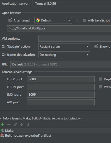Click the empty HTTPs port field
Image resolution: width=111 pixels, height=143 pixels.
tap(61, 87)
